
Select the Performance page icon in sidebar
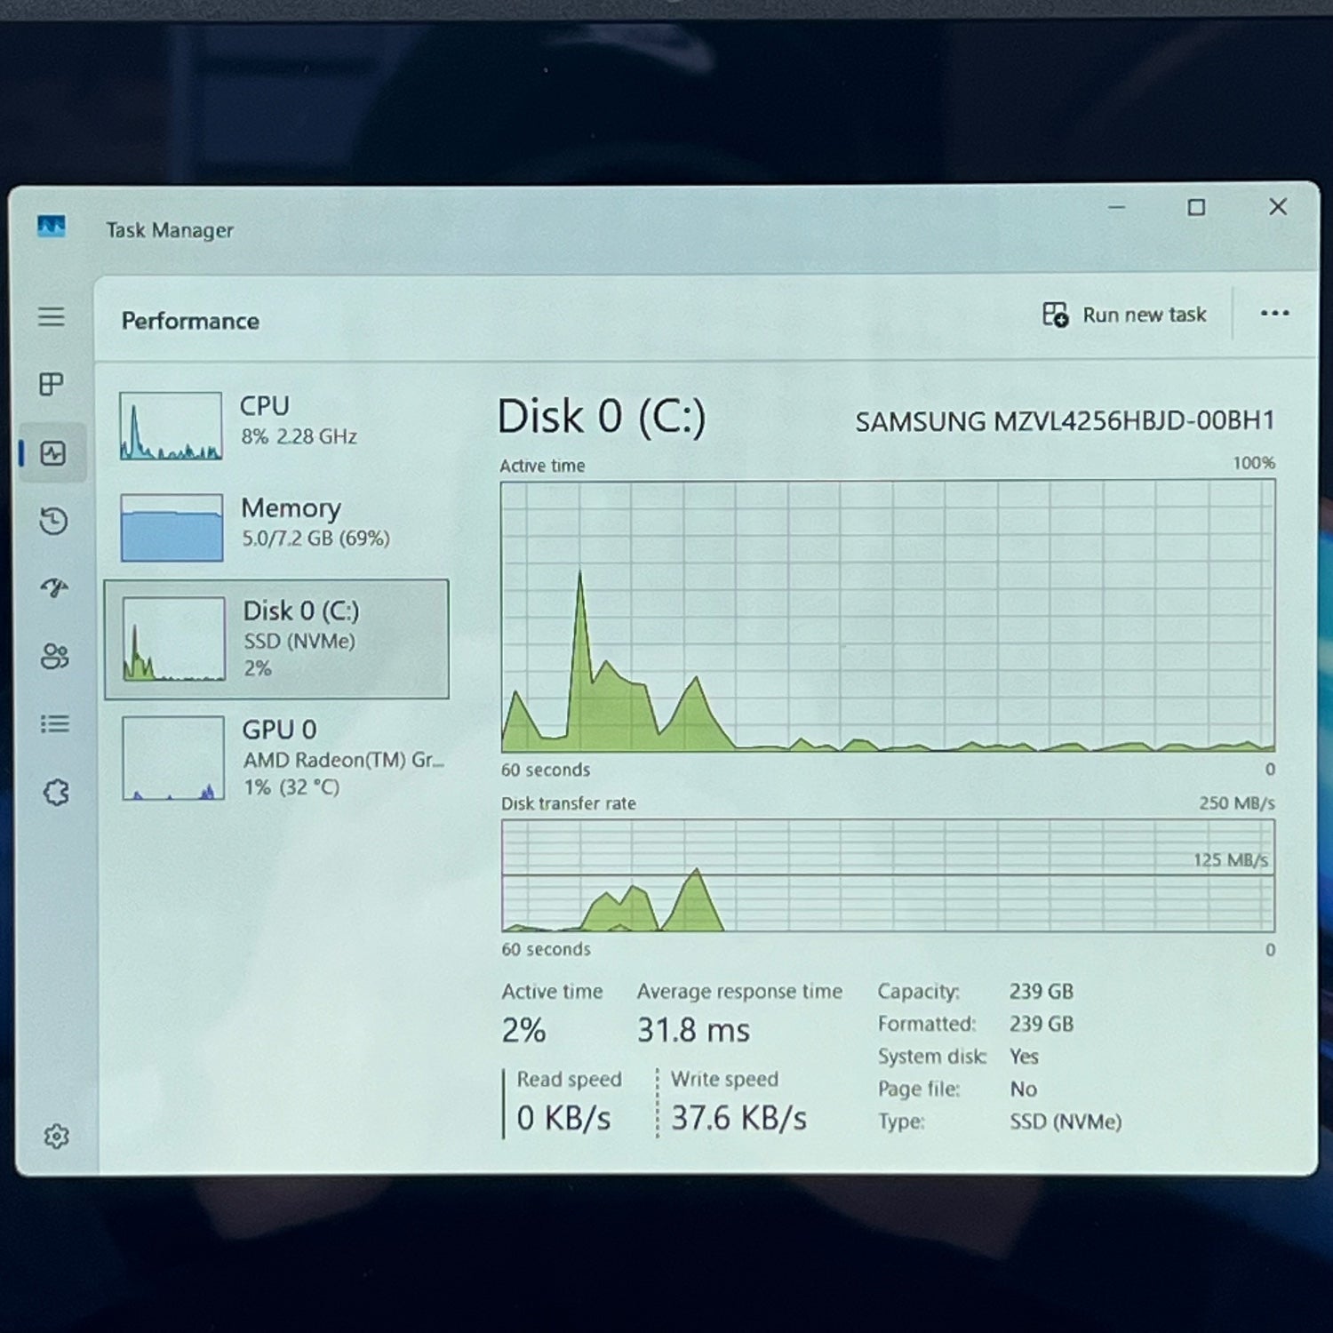coord(53,453)
